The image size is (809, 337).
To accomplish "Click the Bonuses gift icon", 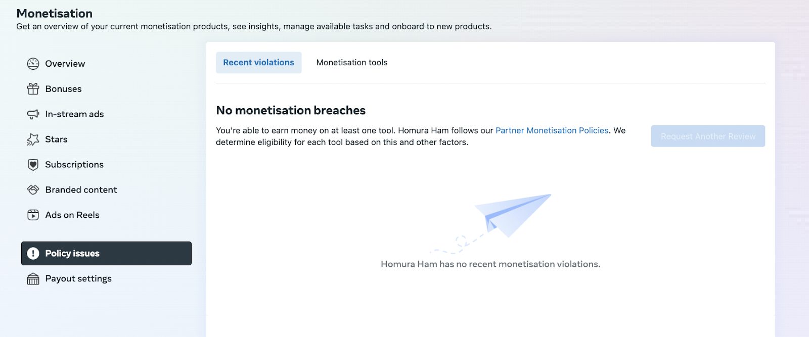I will 33,89.
